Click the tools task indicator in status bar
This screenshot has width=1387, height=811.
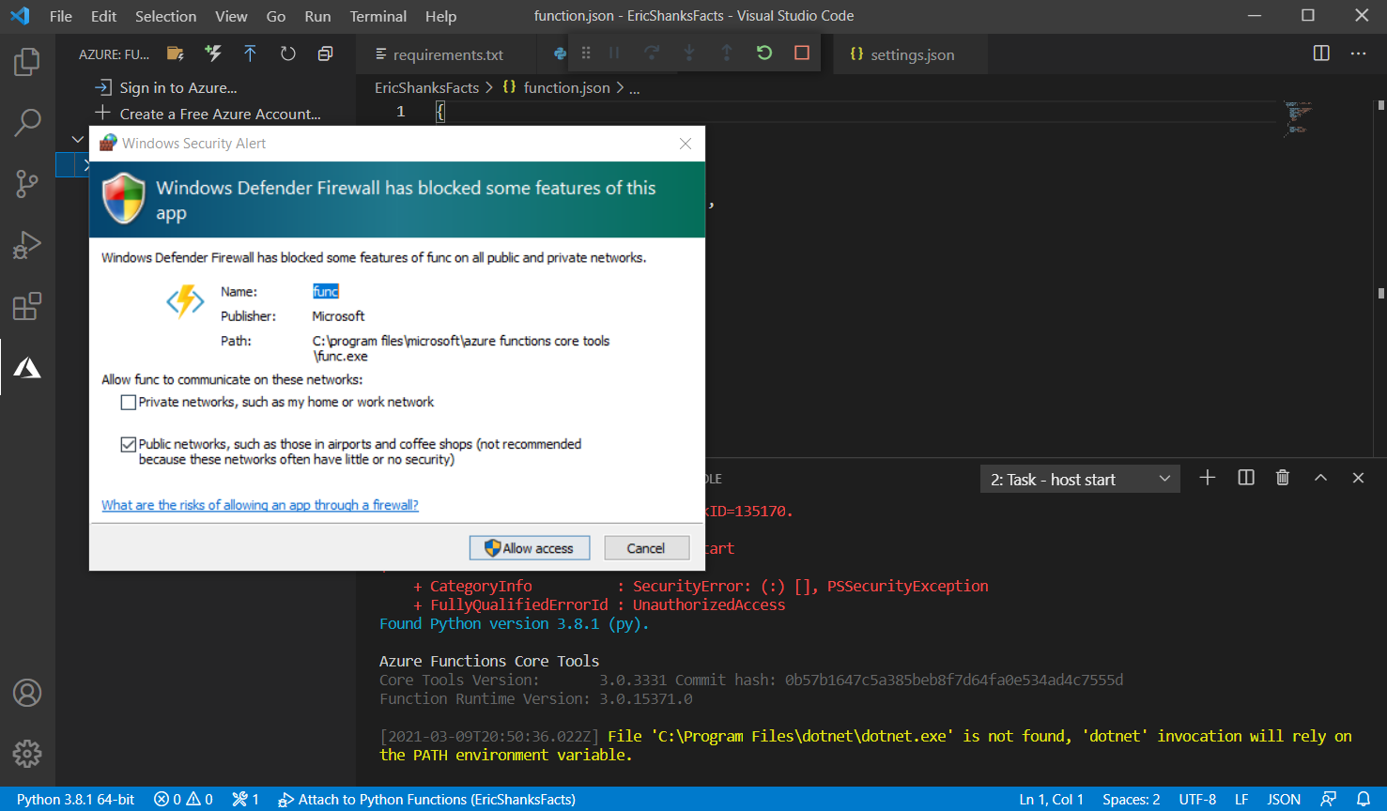246,799
